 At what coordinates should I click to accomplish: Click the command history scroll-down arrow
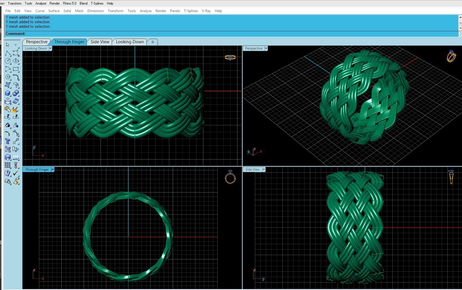(460, 28)
